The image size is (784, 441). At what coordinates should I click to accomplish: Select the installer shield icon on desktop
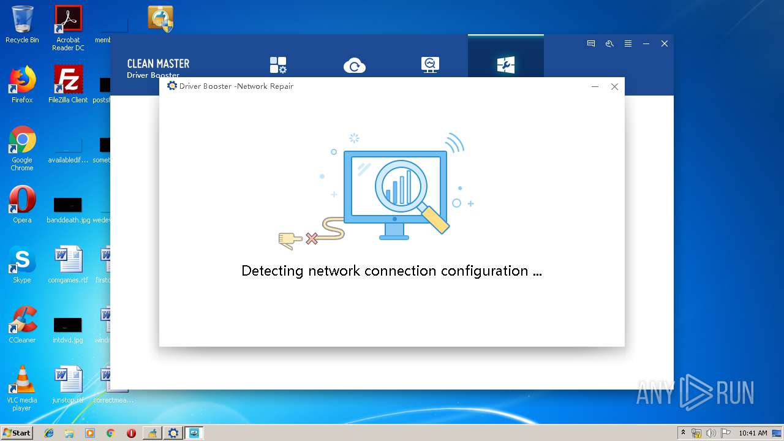[x=160, y=18]
